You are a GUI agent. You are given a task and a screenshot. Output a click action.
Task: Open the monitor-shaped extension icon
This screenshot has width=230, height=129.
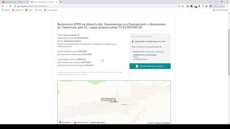pos(188,6)
